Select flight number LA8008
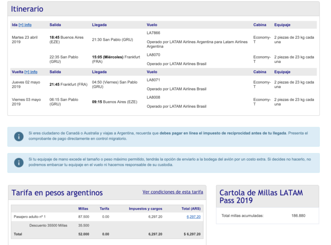 [x=154, y=97]
